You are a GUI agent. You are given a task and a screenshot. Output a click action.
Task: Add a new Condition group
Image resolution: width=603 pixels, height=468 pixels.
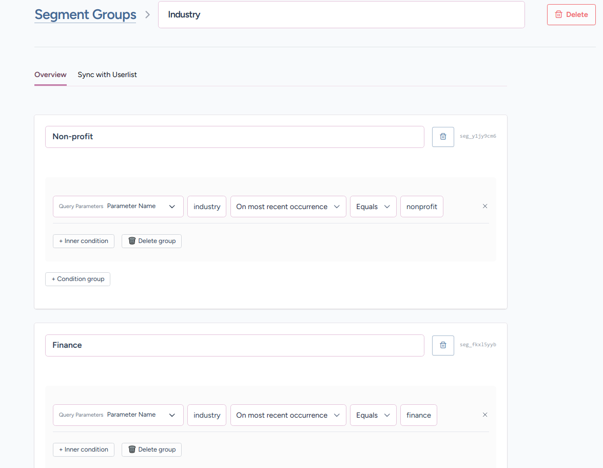tap(77, 279)
